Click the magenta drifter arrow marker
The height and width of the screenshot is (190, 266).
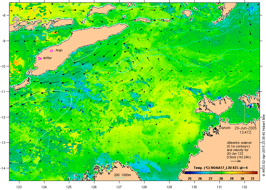pyautogui.click(x=40, y=59)
